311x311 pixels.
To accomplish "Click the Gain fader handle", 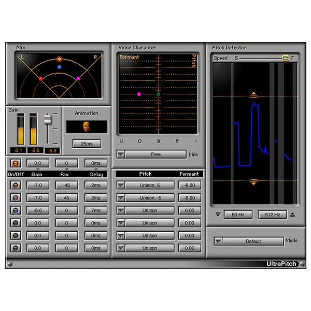I will [47, 119].
